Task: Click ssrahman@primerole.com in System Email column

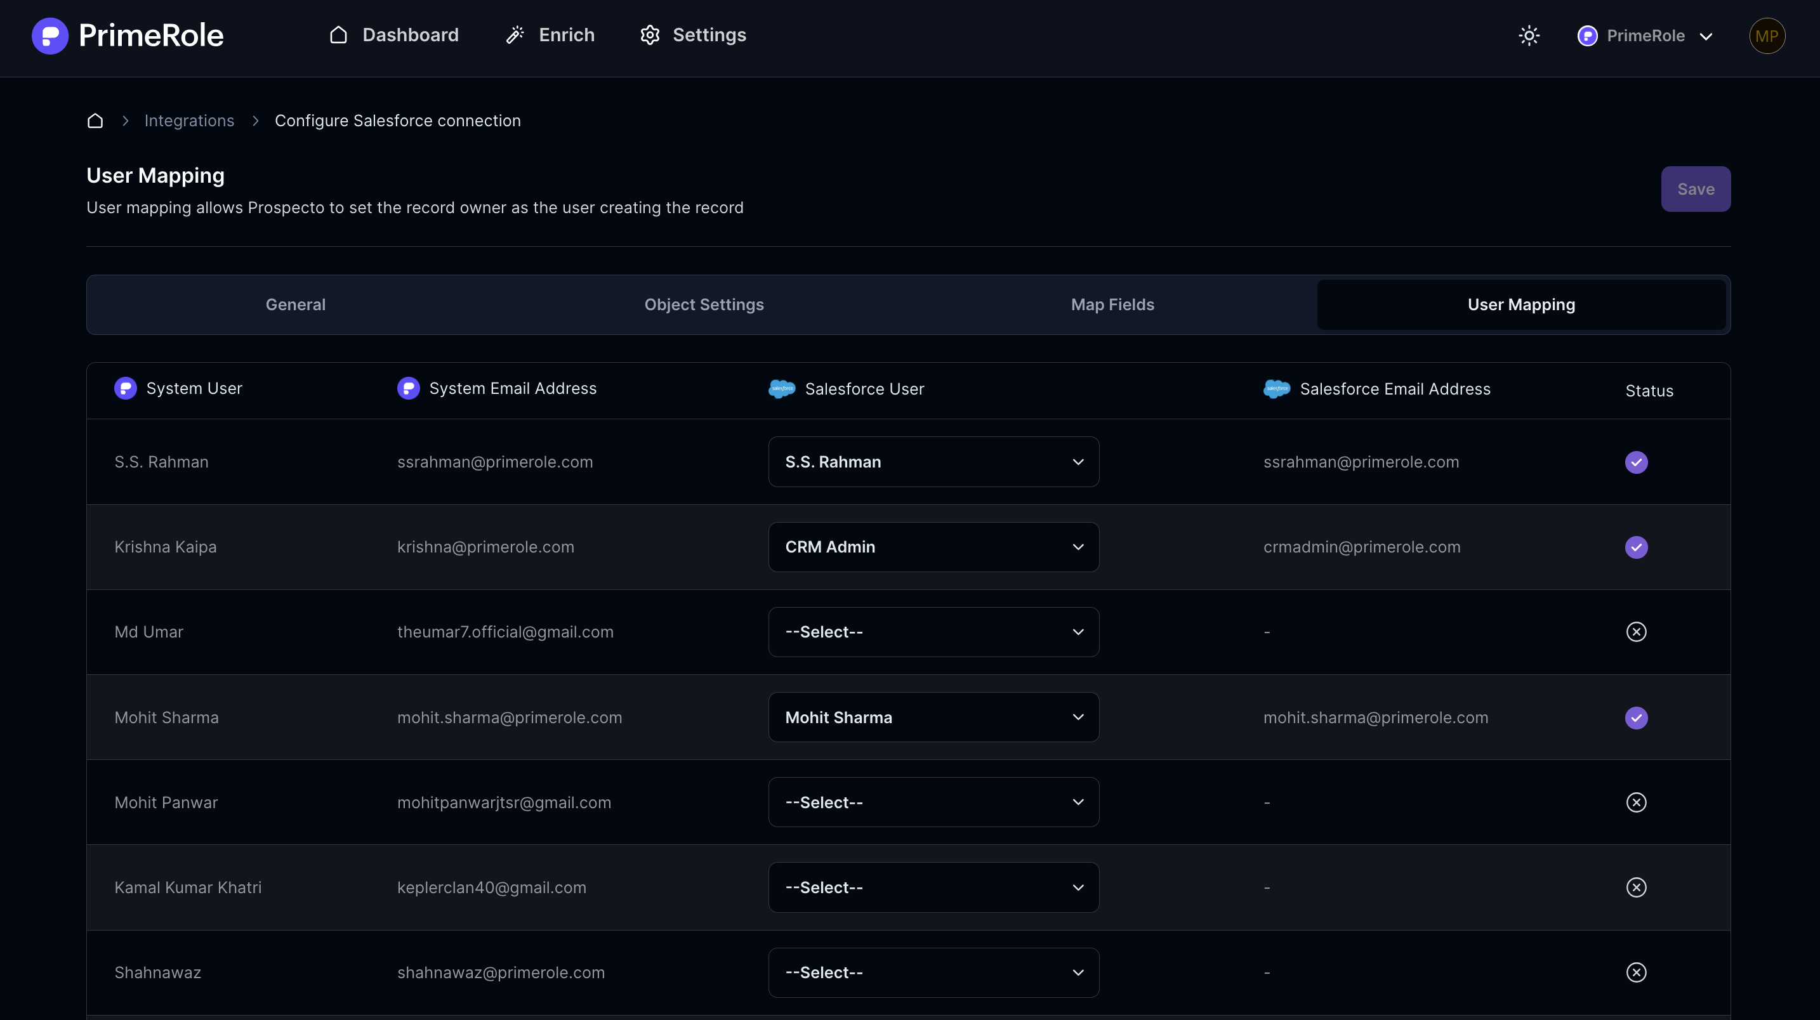Action: click(x=495, y=462)
